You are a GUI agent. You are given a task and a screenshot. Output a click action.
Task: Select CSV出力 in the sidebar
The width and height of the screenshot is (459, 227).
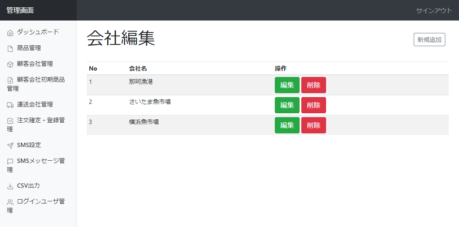(x=28, y=186)
